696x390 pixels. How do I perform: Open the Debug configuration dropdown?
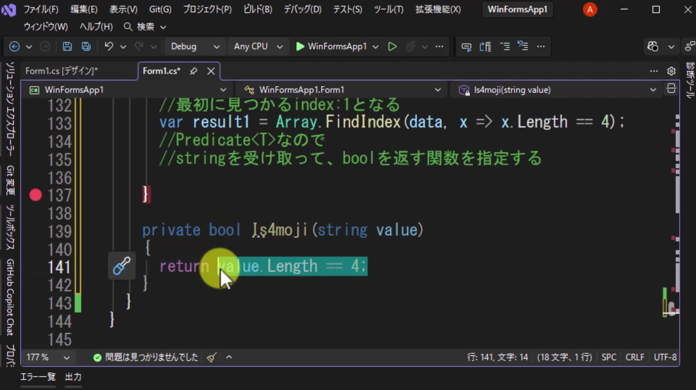tap(195, 46)
